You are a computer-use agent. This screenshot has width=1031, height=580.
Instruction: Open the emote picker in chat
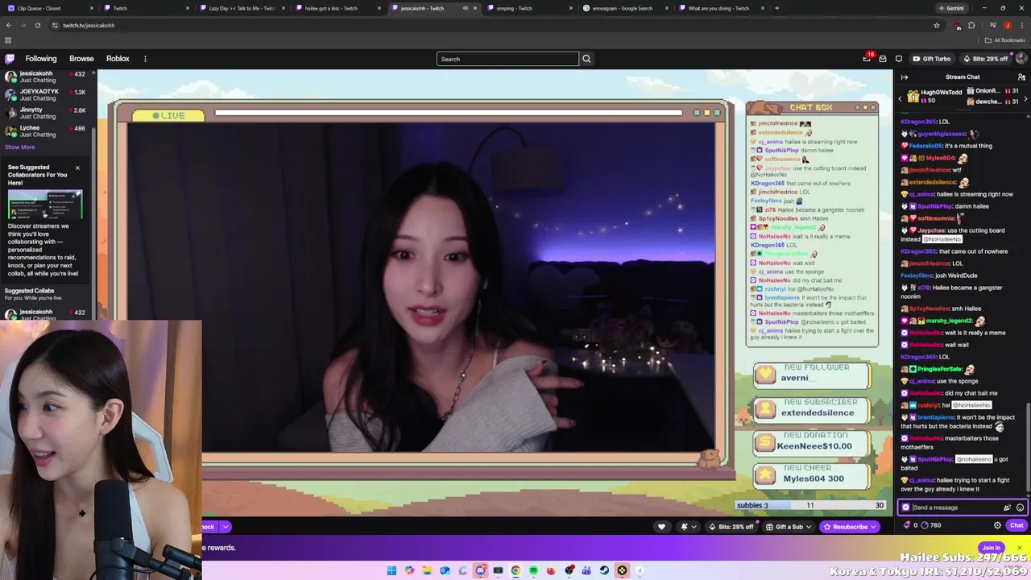tap(1020, 507)
